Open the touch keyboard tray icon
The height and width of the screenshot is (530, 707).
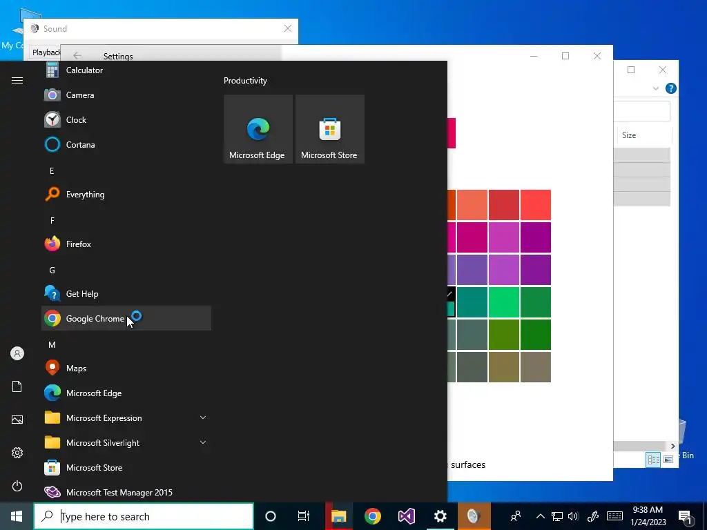614,516
